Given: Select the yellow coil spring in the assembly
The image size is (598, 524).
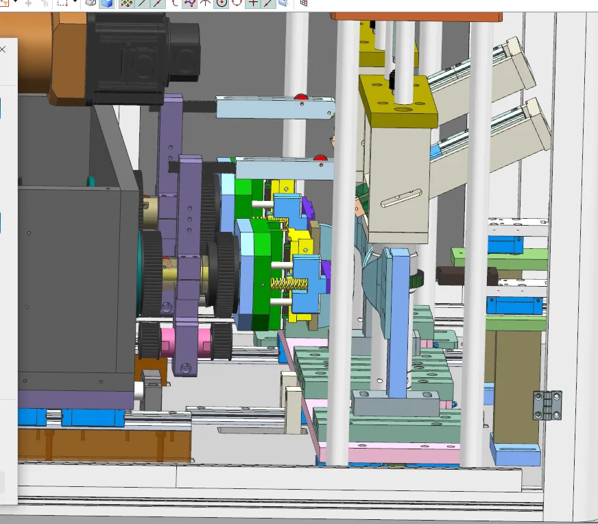Looking at the screenshot, I should [x=289, y=284].
